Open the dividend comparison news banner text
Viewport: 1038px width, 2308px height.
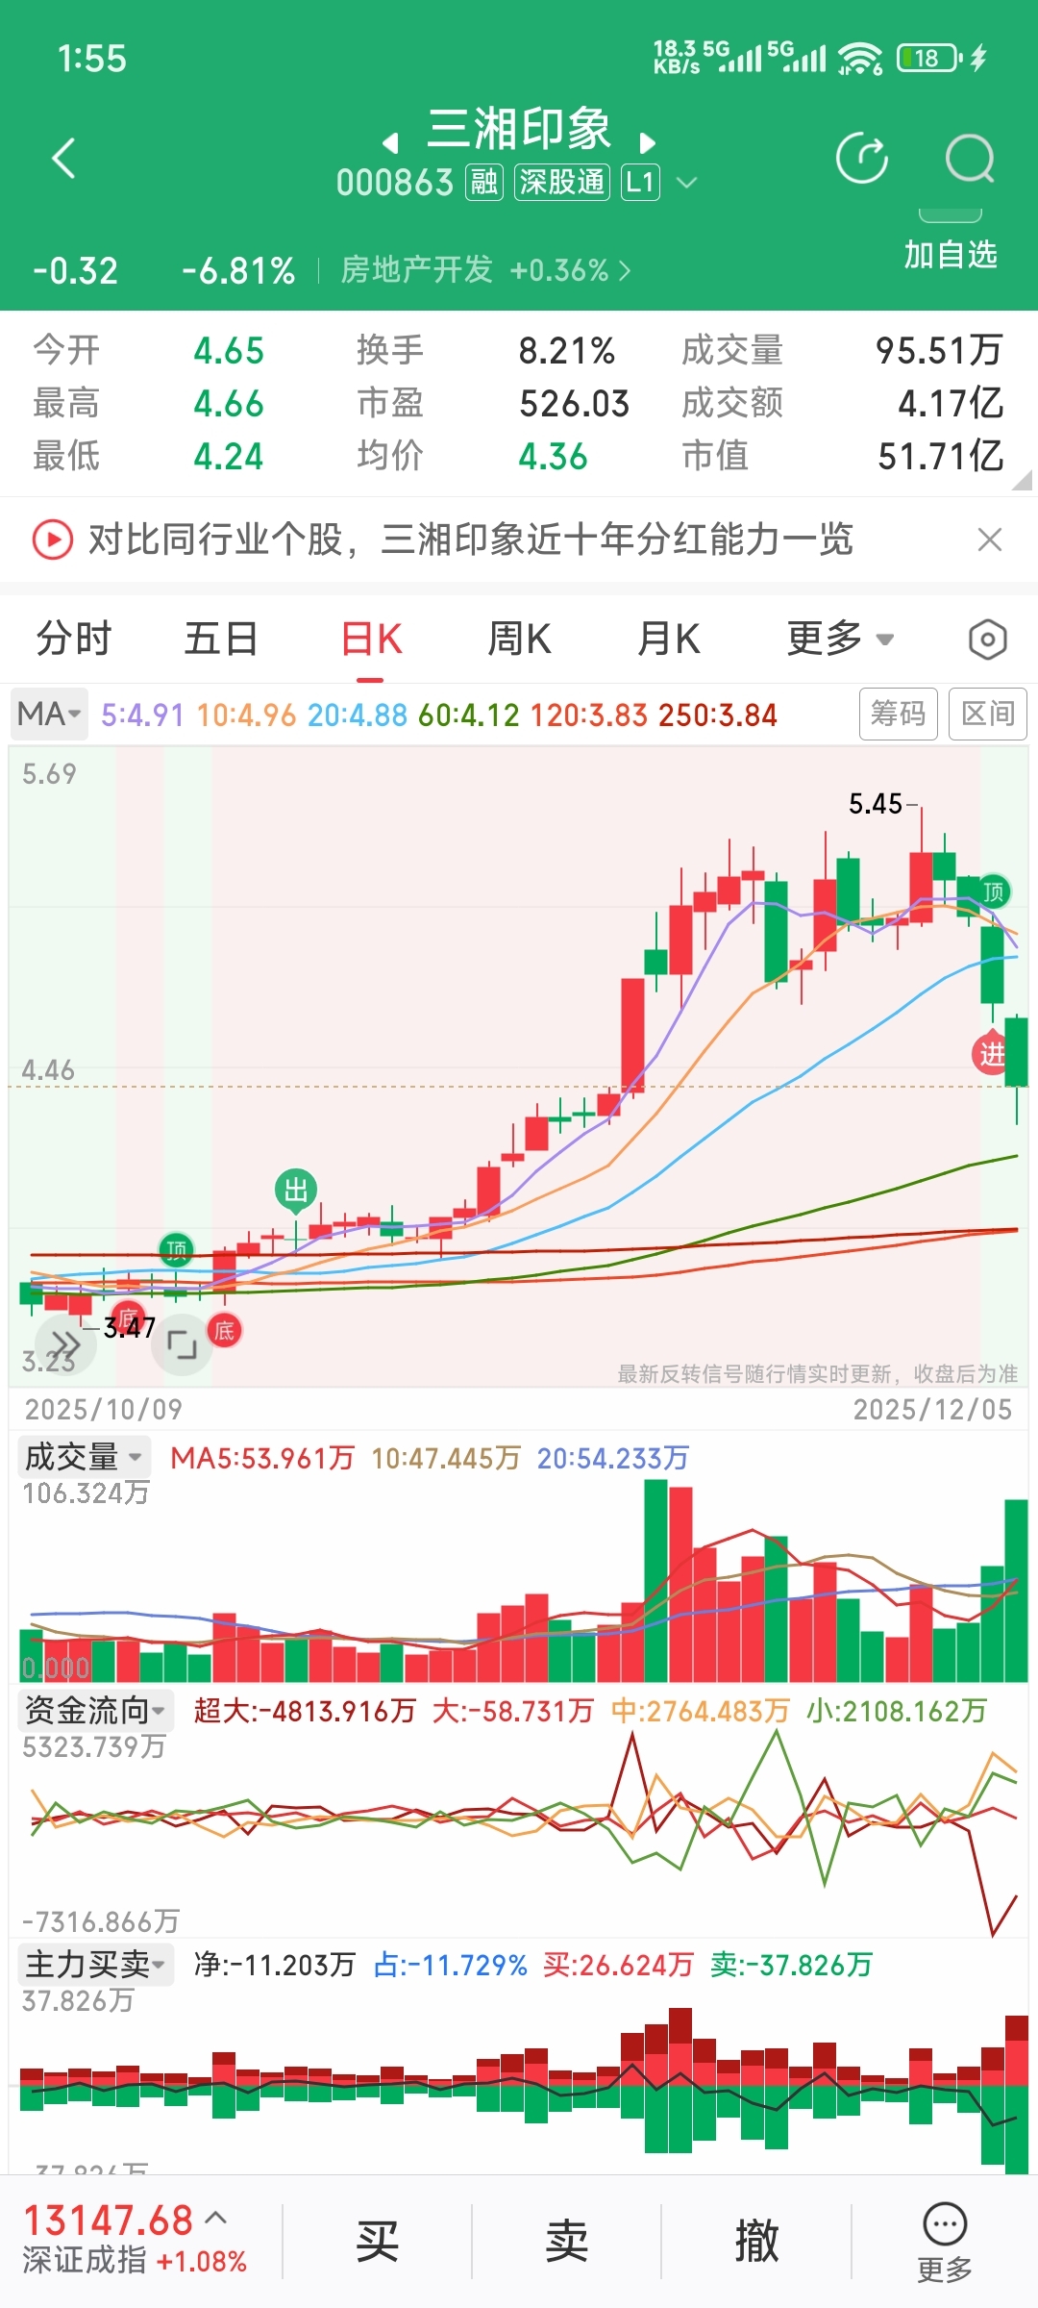point(471,539)
